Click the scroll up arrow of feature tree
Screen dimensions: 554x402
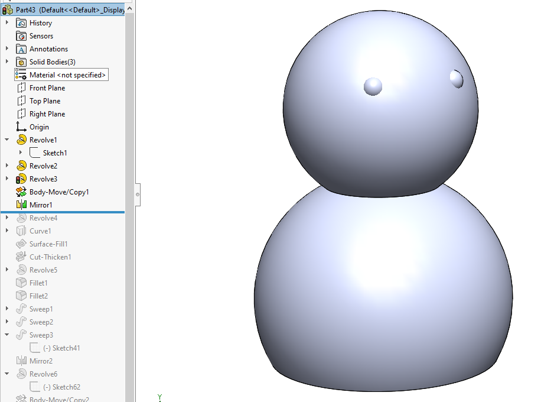tap(130, 8)
